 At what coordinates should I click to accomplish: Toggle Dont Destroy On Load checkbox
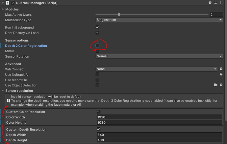(x=97, y=33)
